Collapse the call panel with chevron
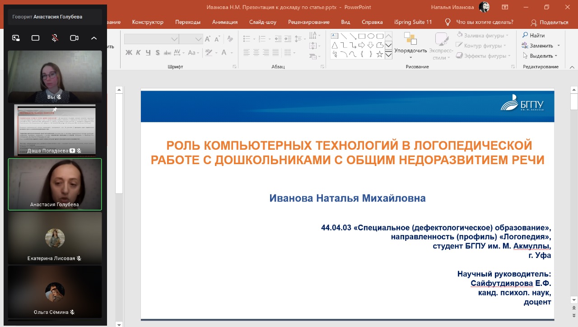The width and height of the screenshot is (578, 327). point(94,38)
